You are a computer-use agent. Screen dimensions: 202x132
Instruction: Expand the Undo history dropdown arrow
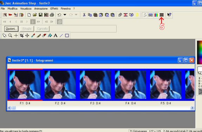click(x=65, y=15)
